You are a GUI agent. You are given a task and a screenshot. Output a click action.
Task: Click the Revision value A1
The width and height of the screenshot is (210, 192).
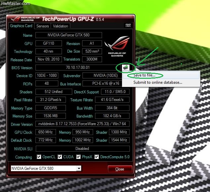[92, 43]
